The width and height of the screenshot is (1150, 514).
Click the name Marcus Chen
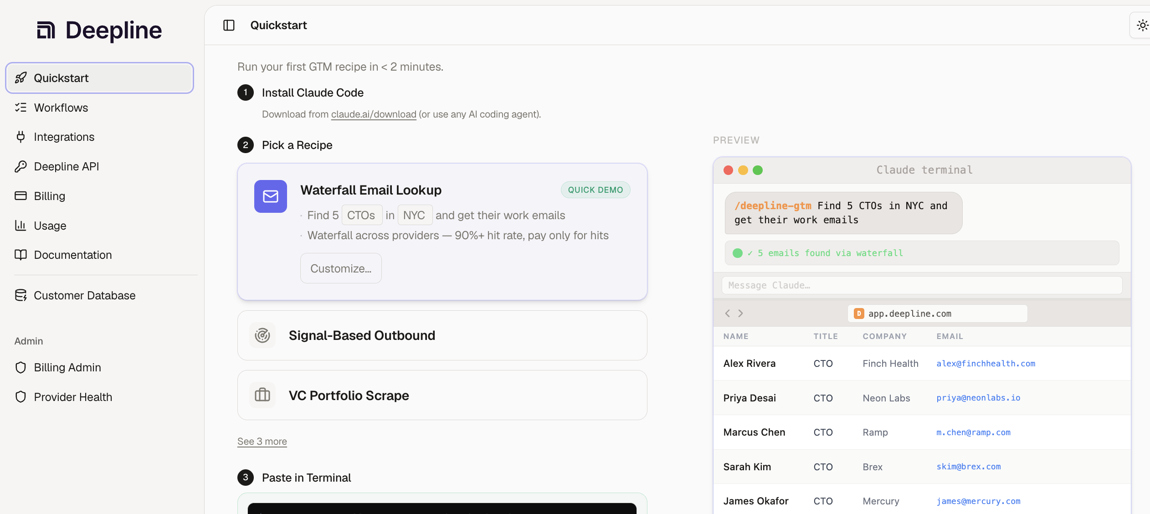pos(755,432)
